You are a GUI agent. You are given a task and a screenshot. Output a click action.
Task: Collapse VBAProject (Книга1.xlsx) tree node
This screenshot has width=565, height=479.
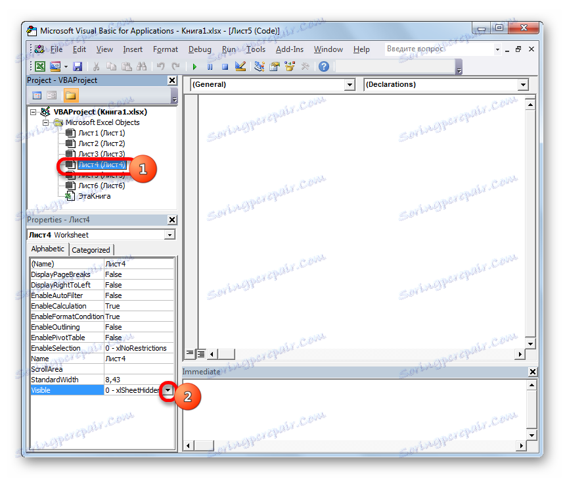tap(33, 113)
